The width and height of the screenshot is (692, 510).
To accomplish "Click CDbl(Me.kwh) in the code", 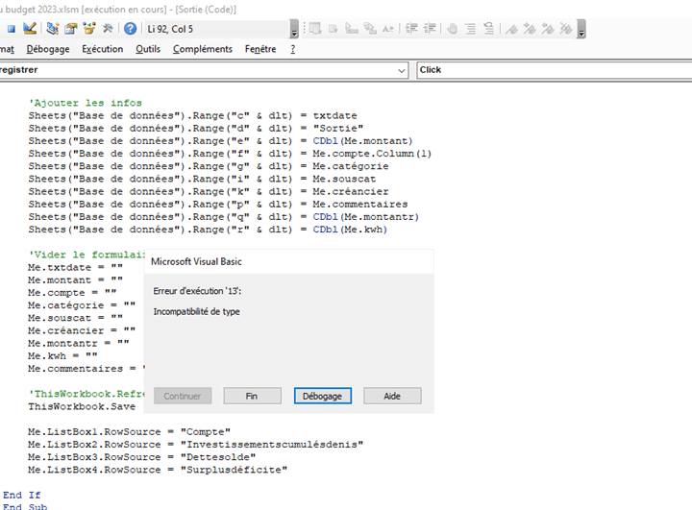I will 350,230.
